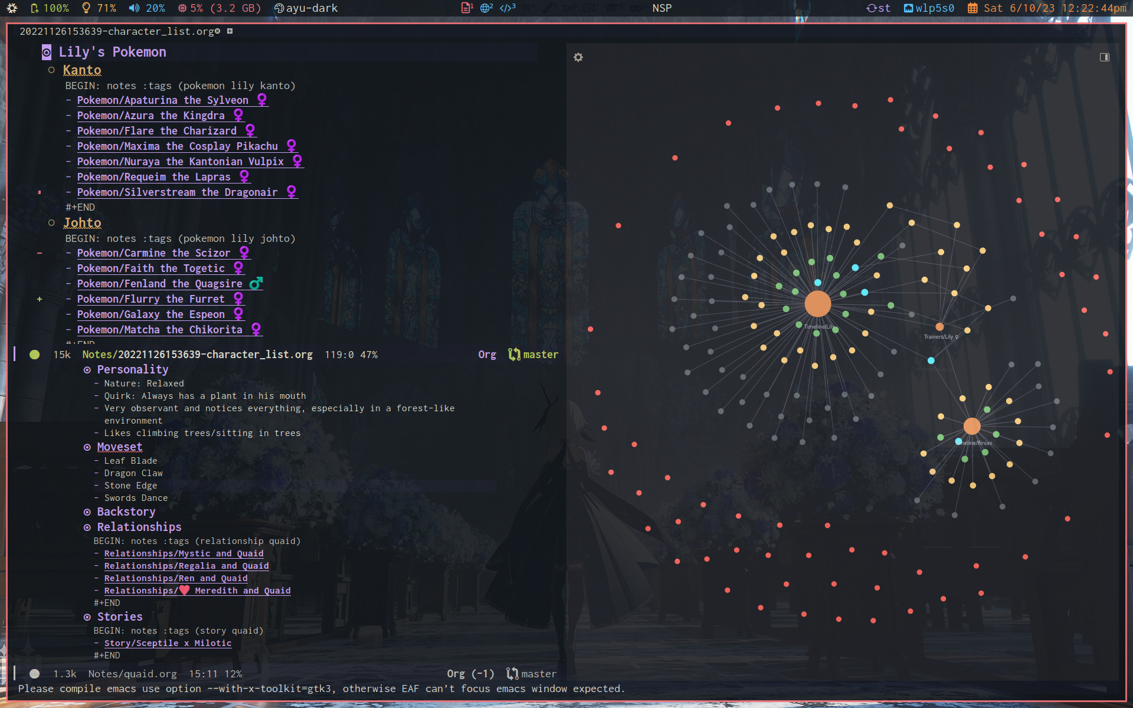Toggle the Personality heading bullet
This screenshot has width=1133, height=708.
[87, 370]
